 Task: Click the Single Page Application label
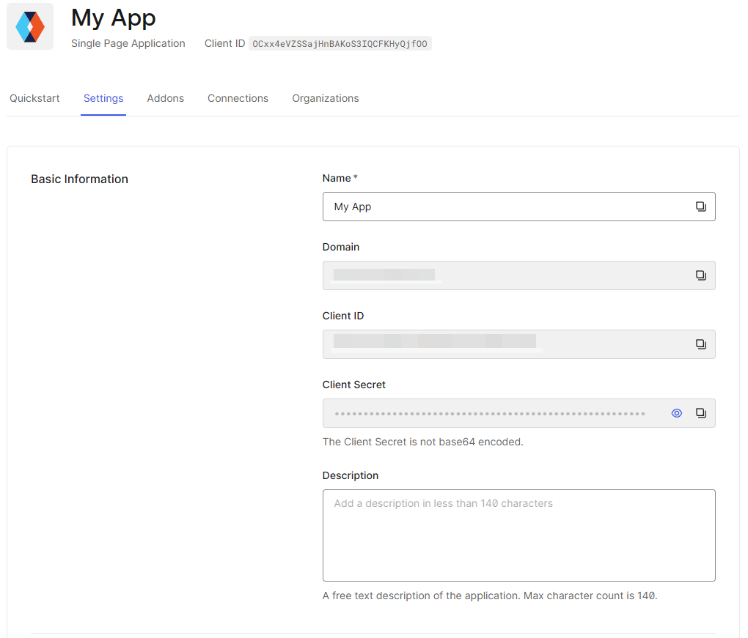tap(128, 44)
